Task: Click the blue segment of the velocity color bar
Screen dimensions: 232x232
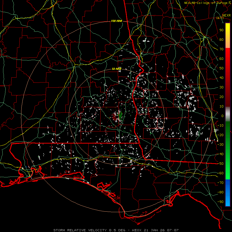Action: (228, 193)
